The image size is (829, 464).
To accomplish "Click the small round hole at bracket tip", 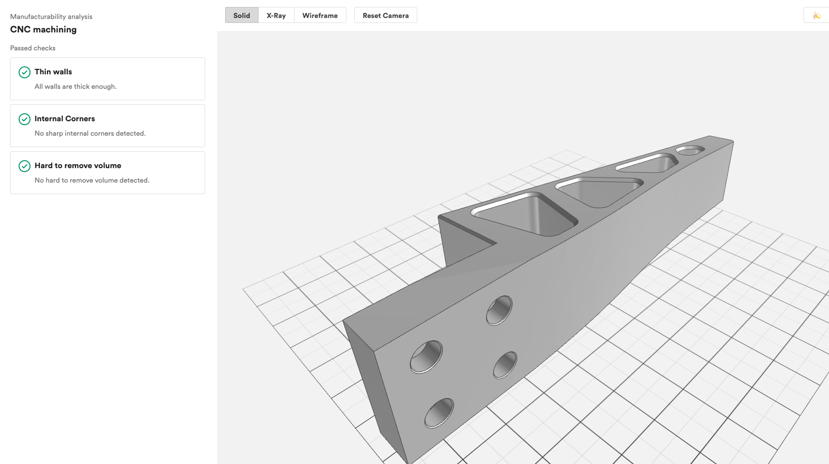I will click(x=690, y=150).
